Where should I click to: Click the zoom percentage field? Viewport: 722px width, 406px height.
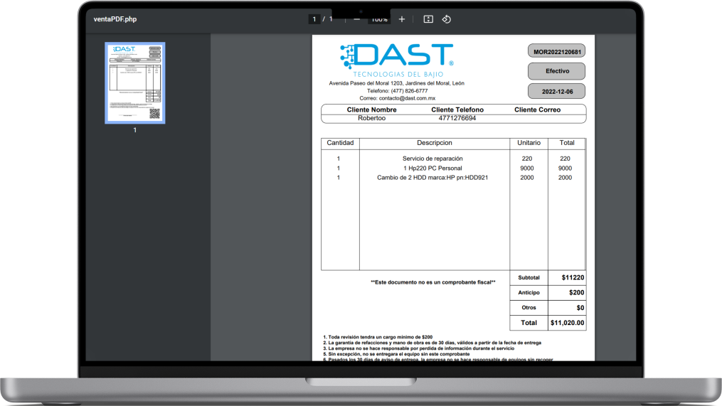coord(379,20)
